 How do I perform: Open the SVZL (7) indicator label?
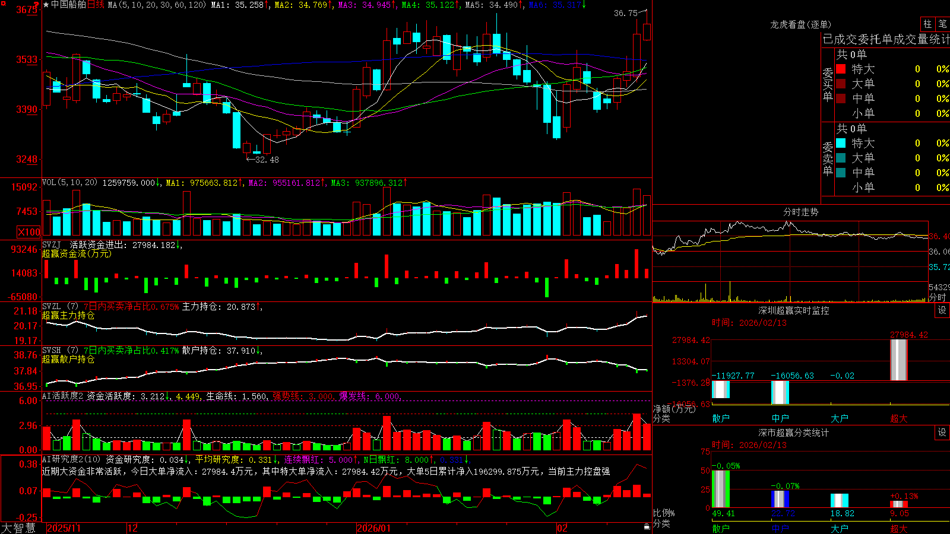coord(60,307)
